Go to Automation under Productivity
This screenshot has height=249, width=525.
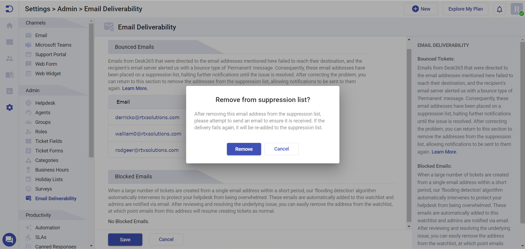pos(48,228)
